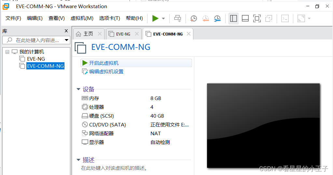333x175 pixels.
Task: Select EVE-NG in the library tree
Action: coord(36,59)
